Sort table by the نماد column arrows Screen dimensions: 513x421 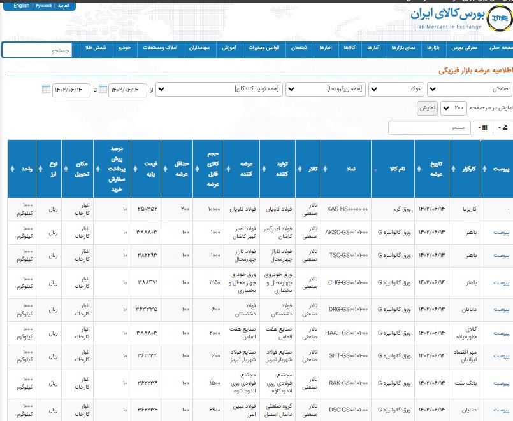pyautogui.click(x=325, y=169)
